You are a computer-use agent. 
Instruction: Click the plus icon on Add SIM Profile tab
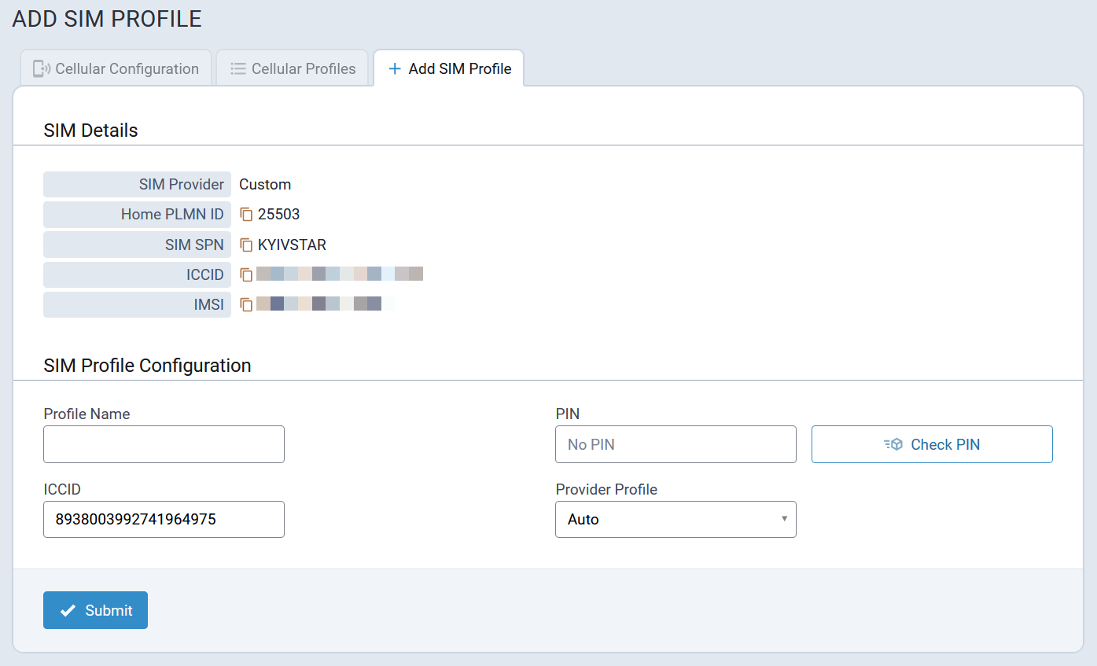click(x=395, y=69)
